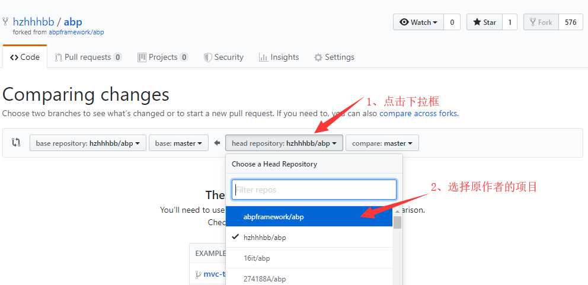Screen dimensions: 588x285
Task: Open the Insights tab
Action: pyautogui.click(x=279, y=57)
